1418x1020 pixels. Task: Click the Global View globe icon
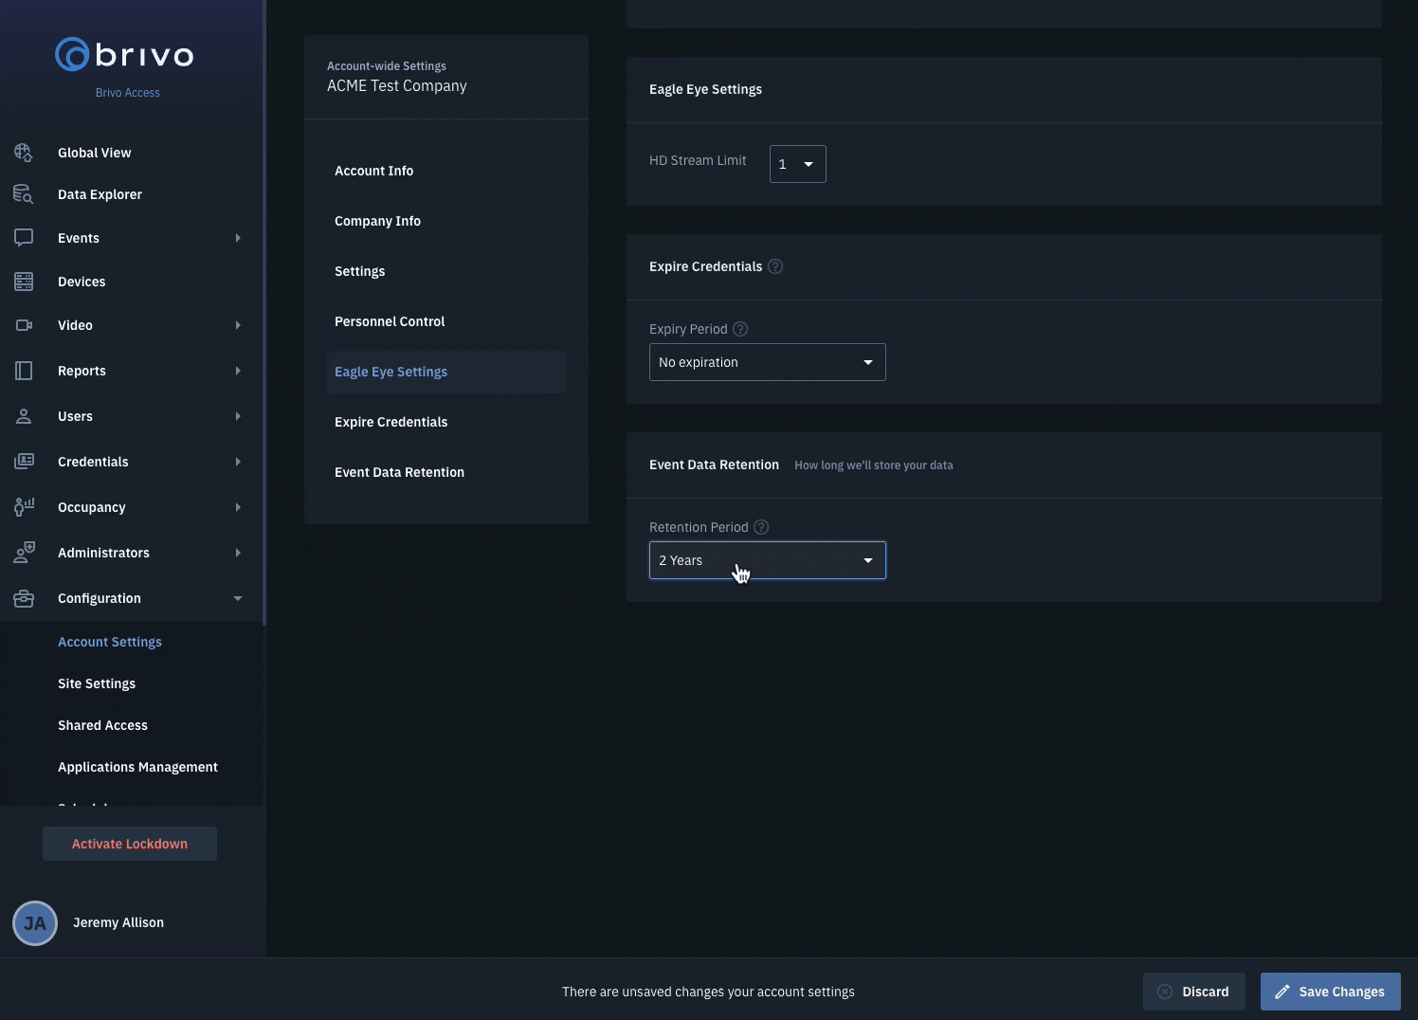[24, 153]
